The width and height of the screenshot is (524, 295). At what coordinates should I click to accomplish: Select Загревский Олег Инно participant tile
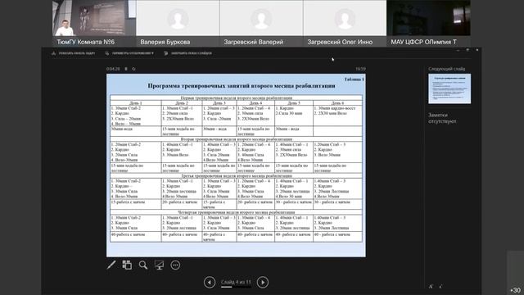pos(345,23)
